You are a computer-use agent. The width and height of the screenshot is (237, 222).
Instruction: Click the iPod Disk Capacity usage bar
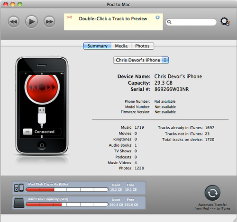coord(67,189)
